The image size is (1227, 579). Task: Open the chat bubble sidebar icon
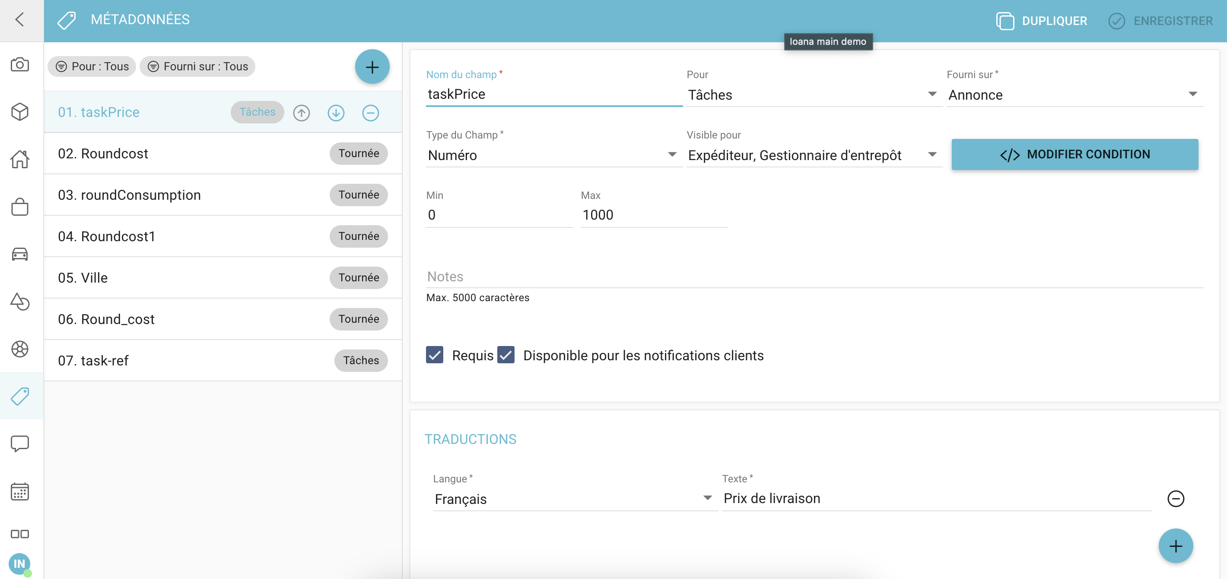point(19,444)
